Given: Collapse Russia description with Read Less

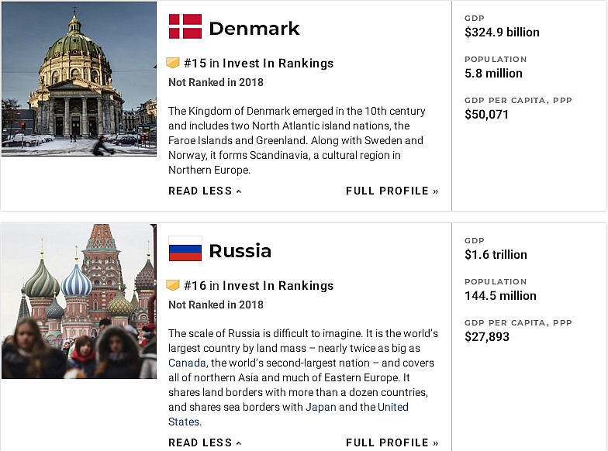Looking at the screenshot, I should click(x=205, y=442).
